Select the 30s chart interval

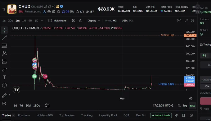pyautogui.click(x=10, y=21)
